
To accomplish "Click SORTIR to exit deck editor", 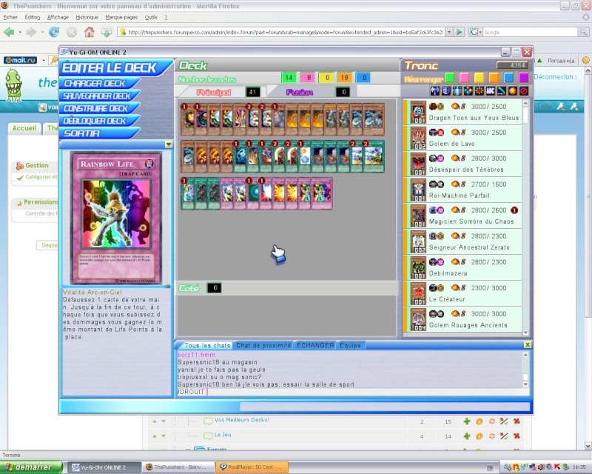I will click(x=99, y=133).
